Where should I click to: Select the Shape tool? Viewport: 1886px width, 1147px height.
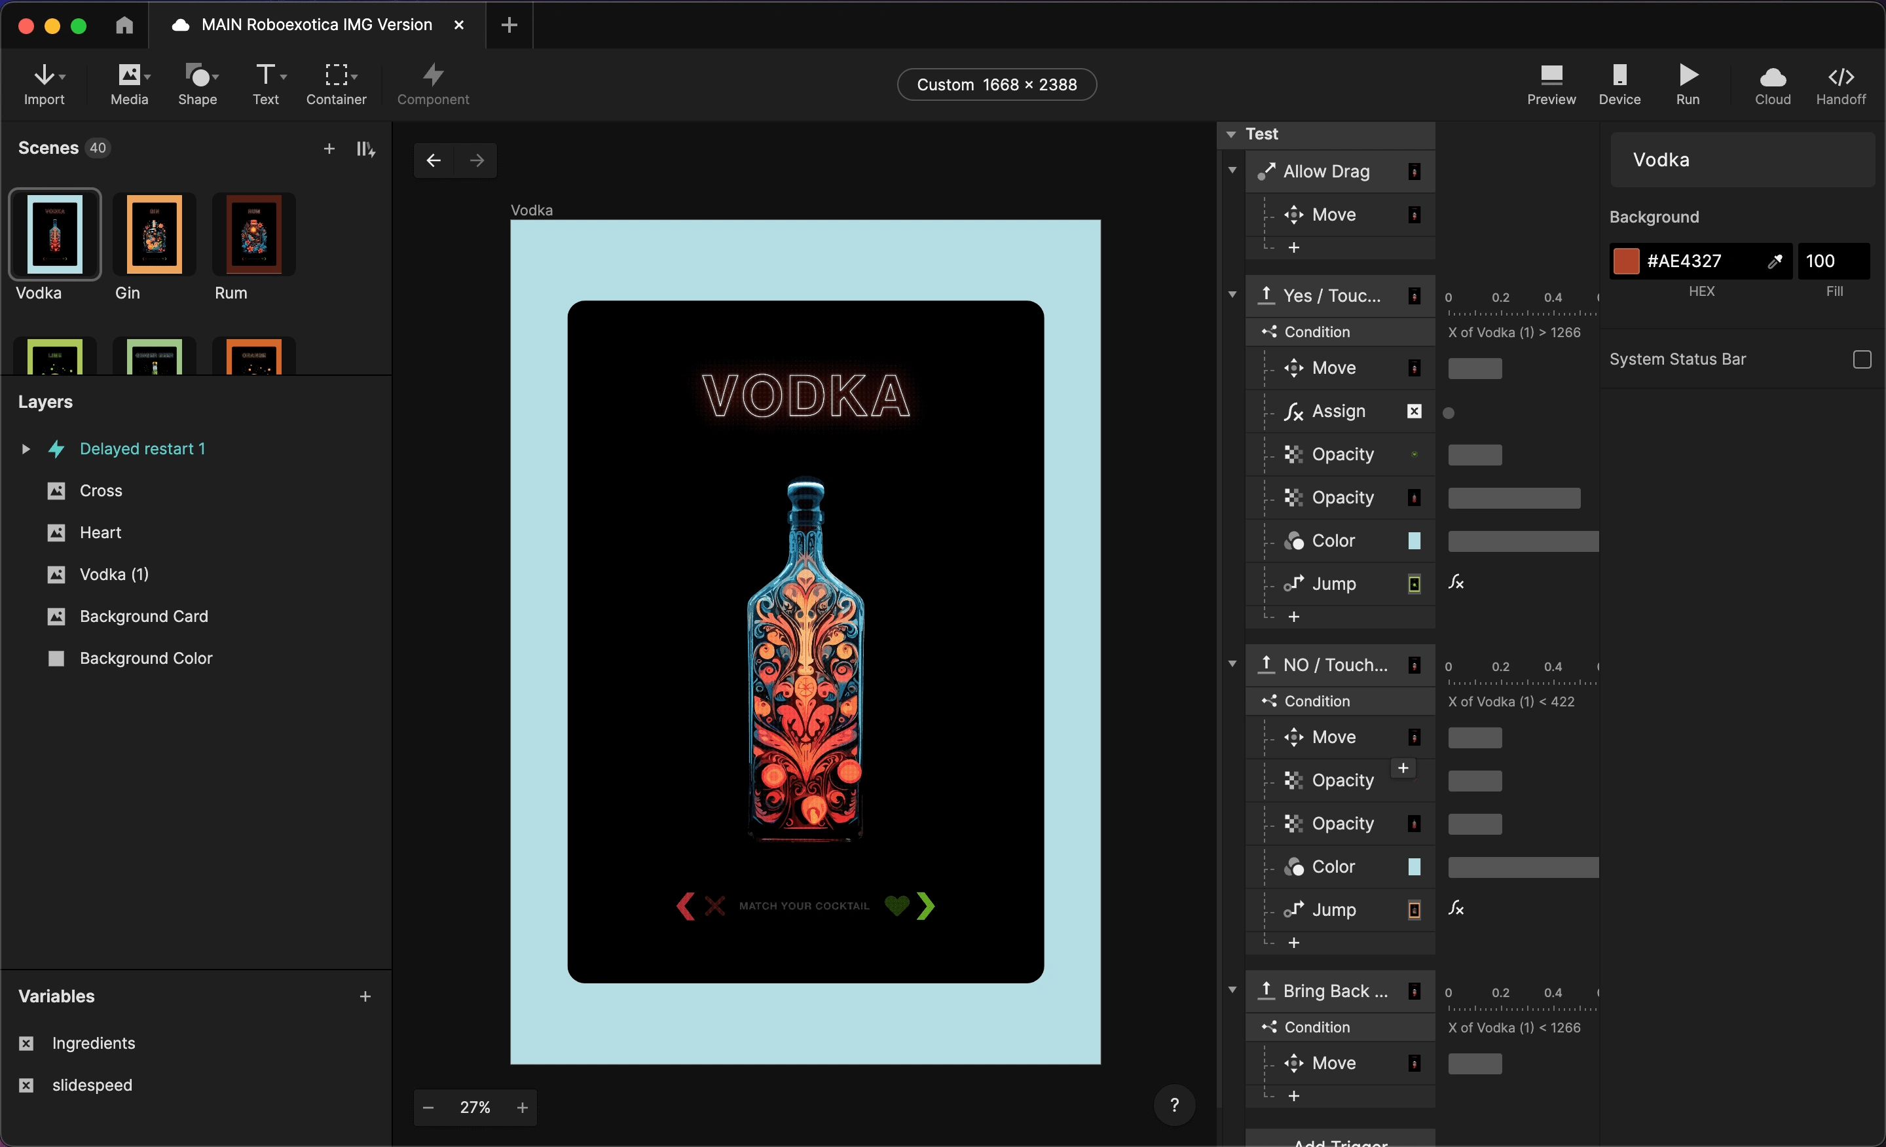[x=198, y=84]
